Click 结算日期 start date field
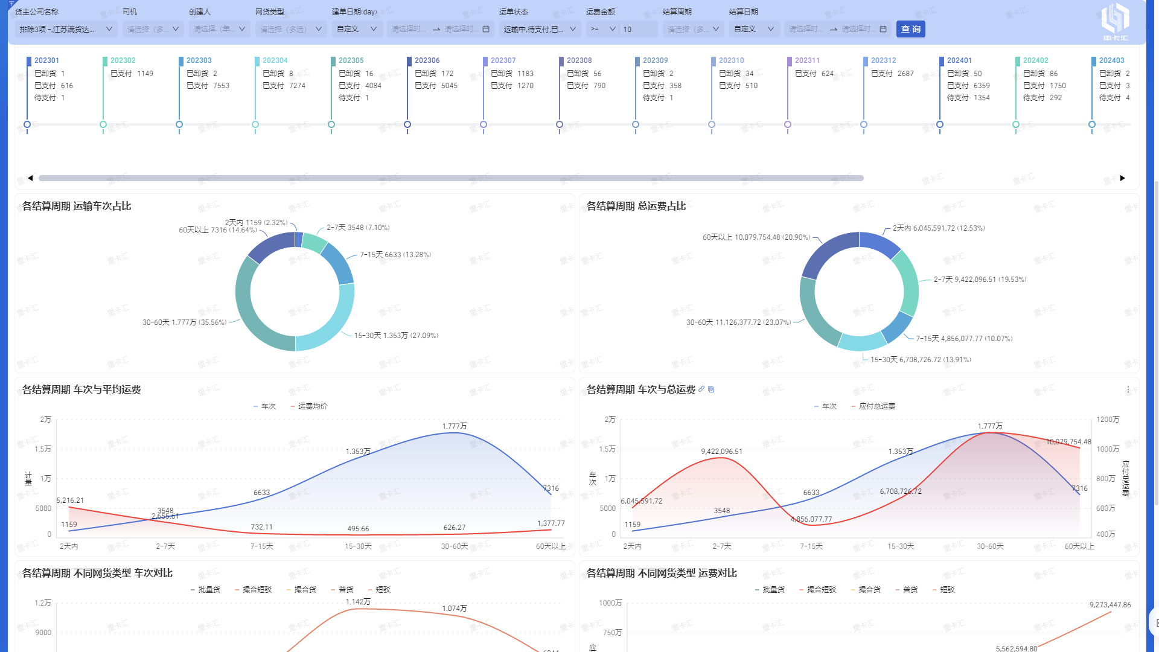The width and height of the screenshot is (1159, 652). [x=806, y=29]
